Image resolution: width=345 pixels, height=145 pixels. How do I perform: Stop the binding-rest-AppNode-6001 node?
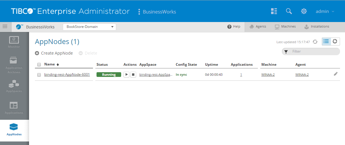coord(133,75)
